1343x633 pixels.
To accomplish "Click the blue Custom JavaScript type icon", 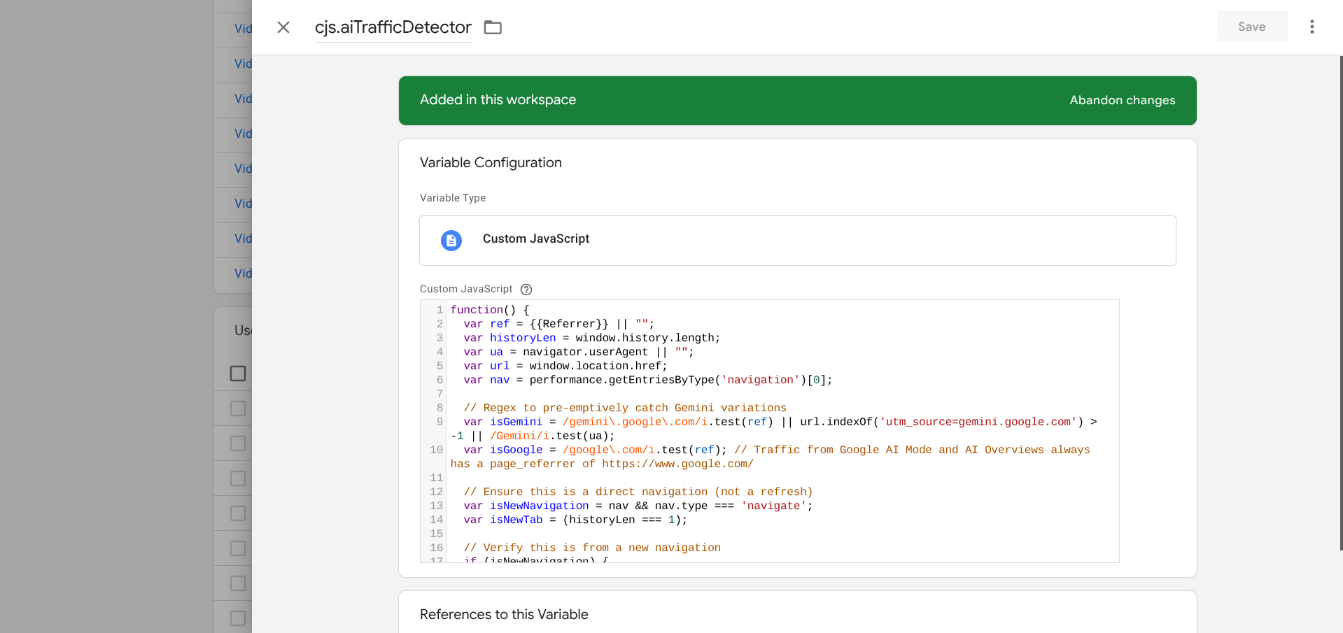I will click(451, 240).
